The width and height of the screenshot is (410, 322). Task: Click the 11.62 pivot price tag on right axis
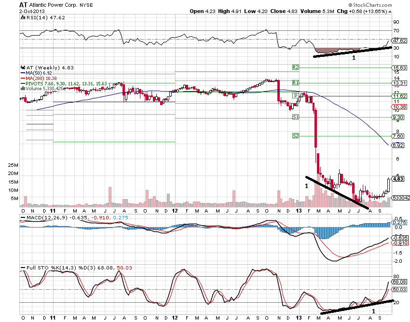[399, 96]
